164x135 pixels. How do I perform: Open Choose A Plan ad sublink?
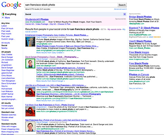pos(64,24)
